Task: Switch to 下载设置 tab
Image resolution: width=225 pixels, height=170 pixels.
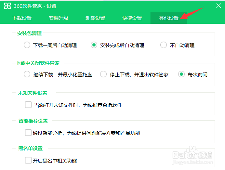Action: (22, 18)
